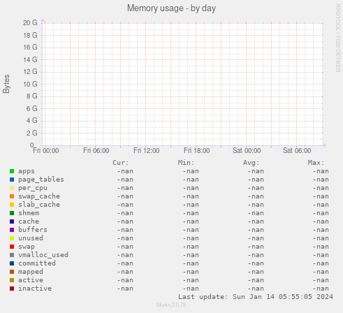
Task: Click the 'Max:' column header
Action: [x=316, y=163]
